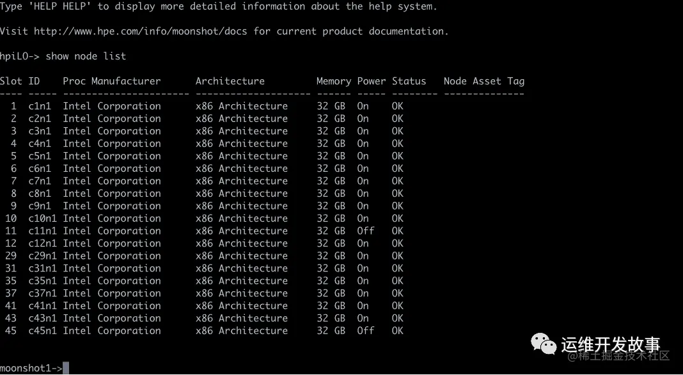Click the 'Memory' column header
This screenshot has width=683, height=375.
[334, 81]
